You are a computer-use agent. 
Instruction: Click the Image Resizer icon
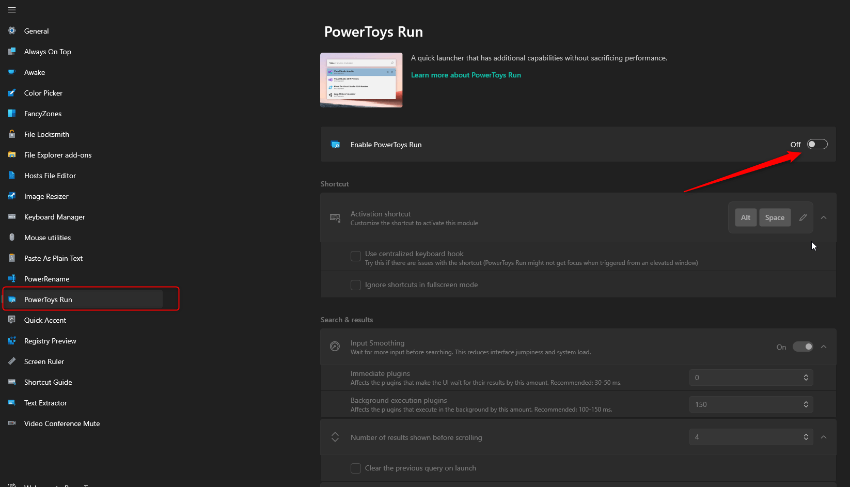[x=12, y=196]
